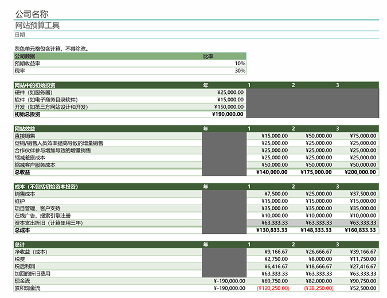Image resolution: width=387 pixels, height=298 pixels.
Task: Select software cost ¥15,000.00 cell
Action: (230, 99)
